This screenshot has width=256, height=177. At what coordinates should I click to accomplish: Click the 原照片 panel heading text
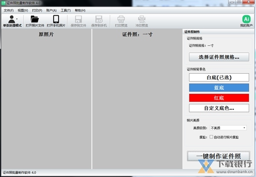click(x=46, y=34)
